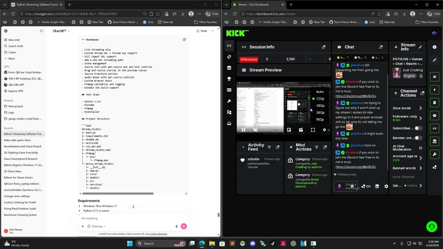Open the logo project in the ChatGPT sidebar
The image size is (443, 249).
click(11, 112)
